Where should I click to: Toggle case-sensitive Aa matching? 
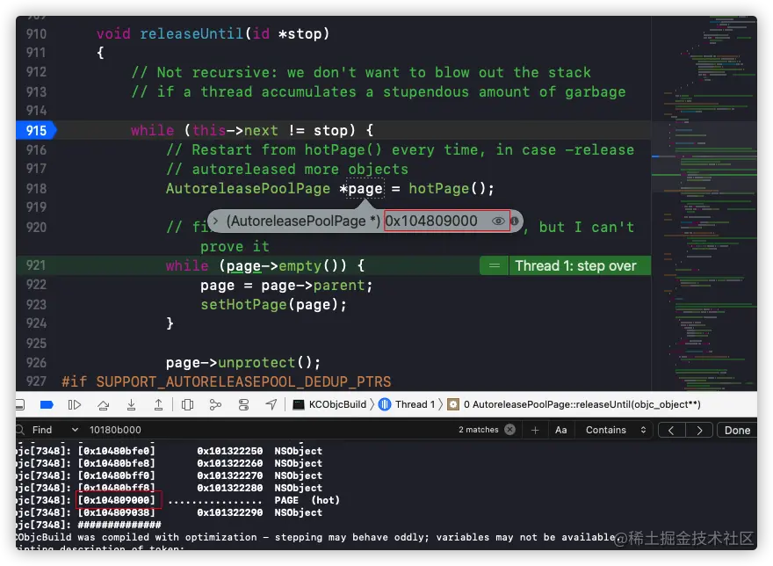tap(561, 431)
